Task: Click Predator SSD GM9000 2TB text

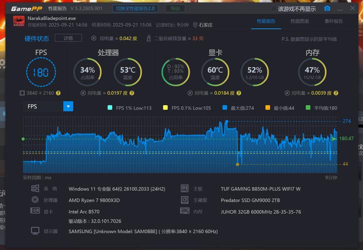Action: [x=250, y=200]
